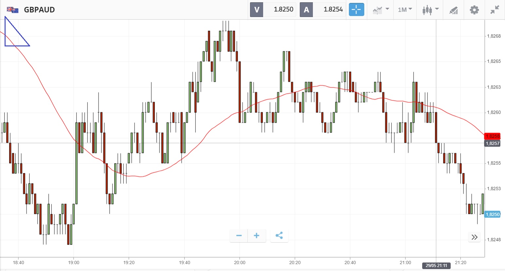Click the GBPAUD instrument name

point(39,10)
